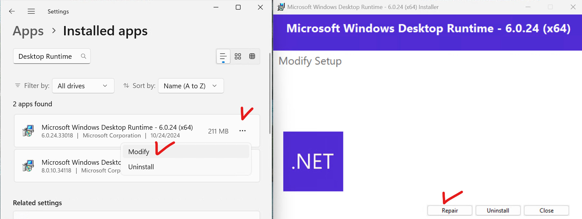Click the Desktop Runtime 6.0.24 app icon

[x=28, y=131]
